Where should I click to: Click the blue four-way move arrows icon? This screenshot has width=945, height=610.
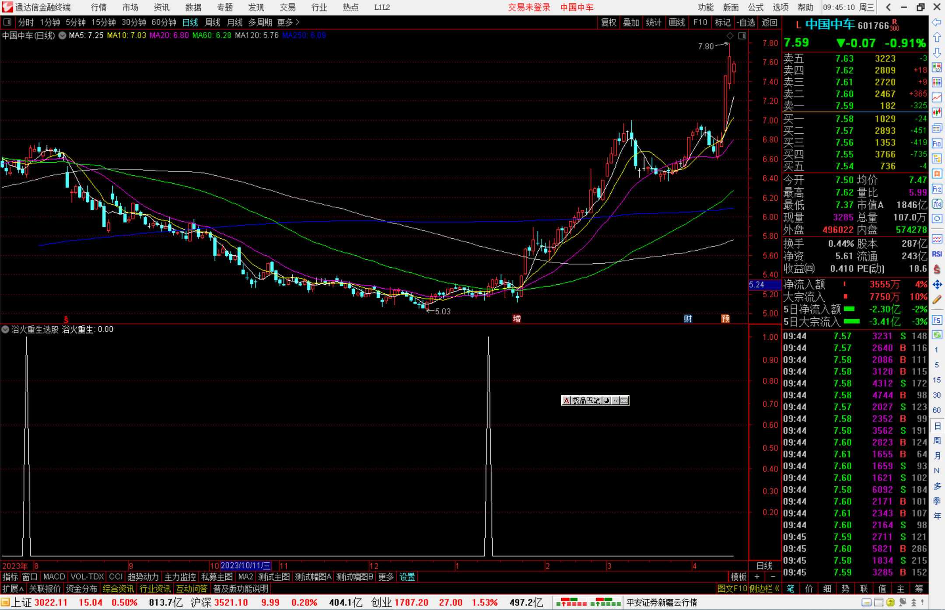point(937,284)
